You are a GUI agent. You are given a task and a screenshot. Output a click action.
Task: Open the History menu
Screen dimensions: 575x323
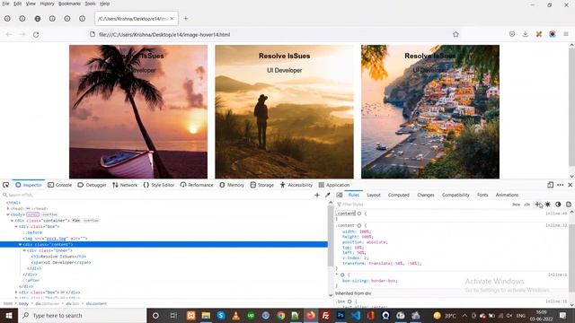coord(47,4)
